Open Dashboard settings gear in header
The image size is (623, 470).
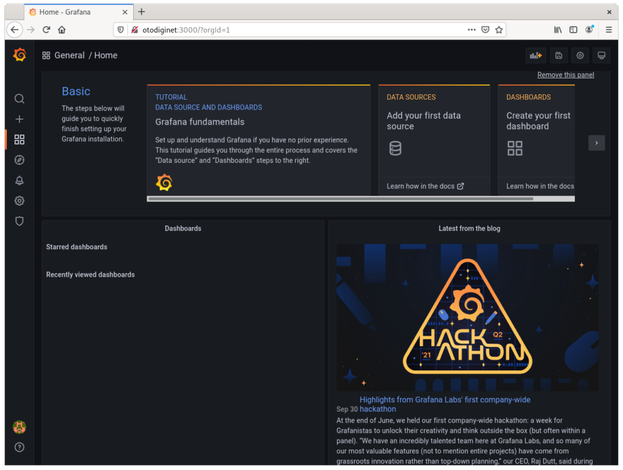580,55
